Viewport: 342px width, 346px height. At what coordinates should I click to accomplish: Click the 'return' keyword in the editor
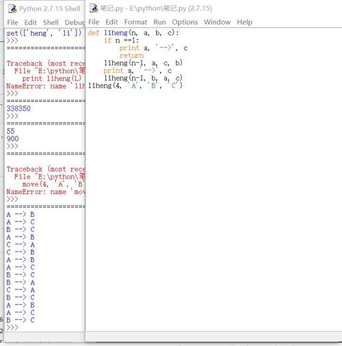coord(131,55)
